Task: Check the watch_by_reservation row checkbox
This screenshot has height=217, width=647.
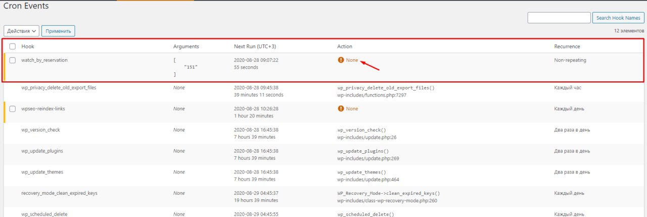Action: pos(13,60)
